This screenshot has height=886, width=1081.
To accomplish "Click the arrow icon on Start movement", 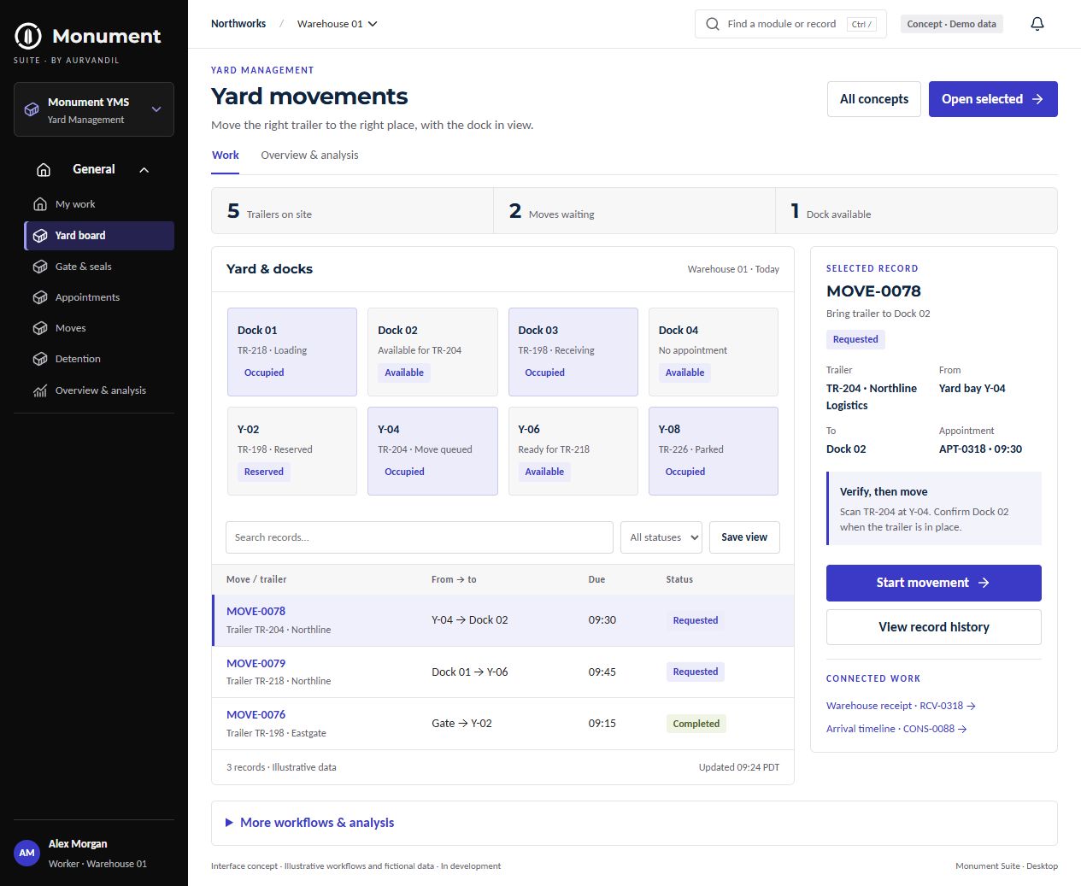I will pos(984,583).
